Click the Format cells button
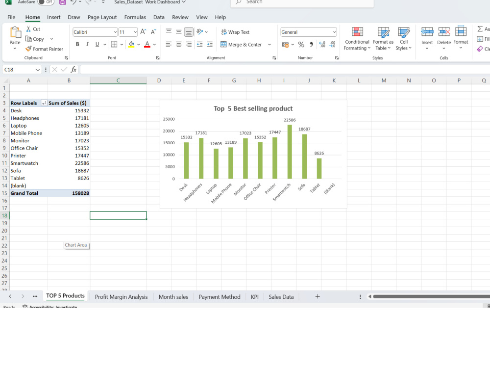This screenshot has width=490, height=368. click(x=461, y=38)
